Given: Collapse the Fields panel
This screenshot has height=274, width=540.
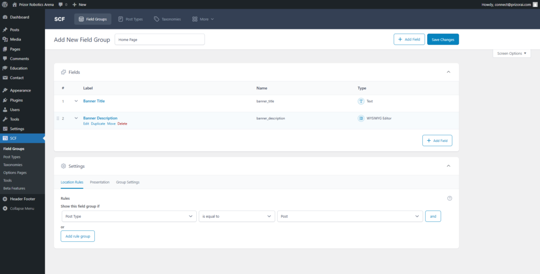Looking at the screenshot, I should pos(448,72).
